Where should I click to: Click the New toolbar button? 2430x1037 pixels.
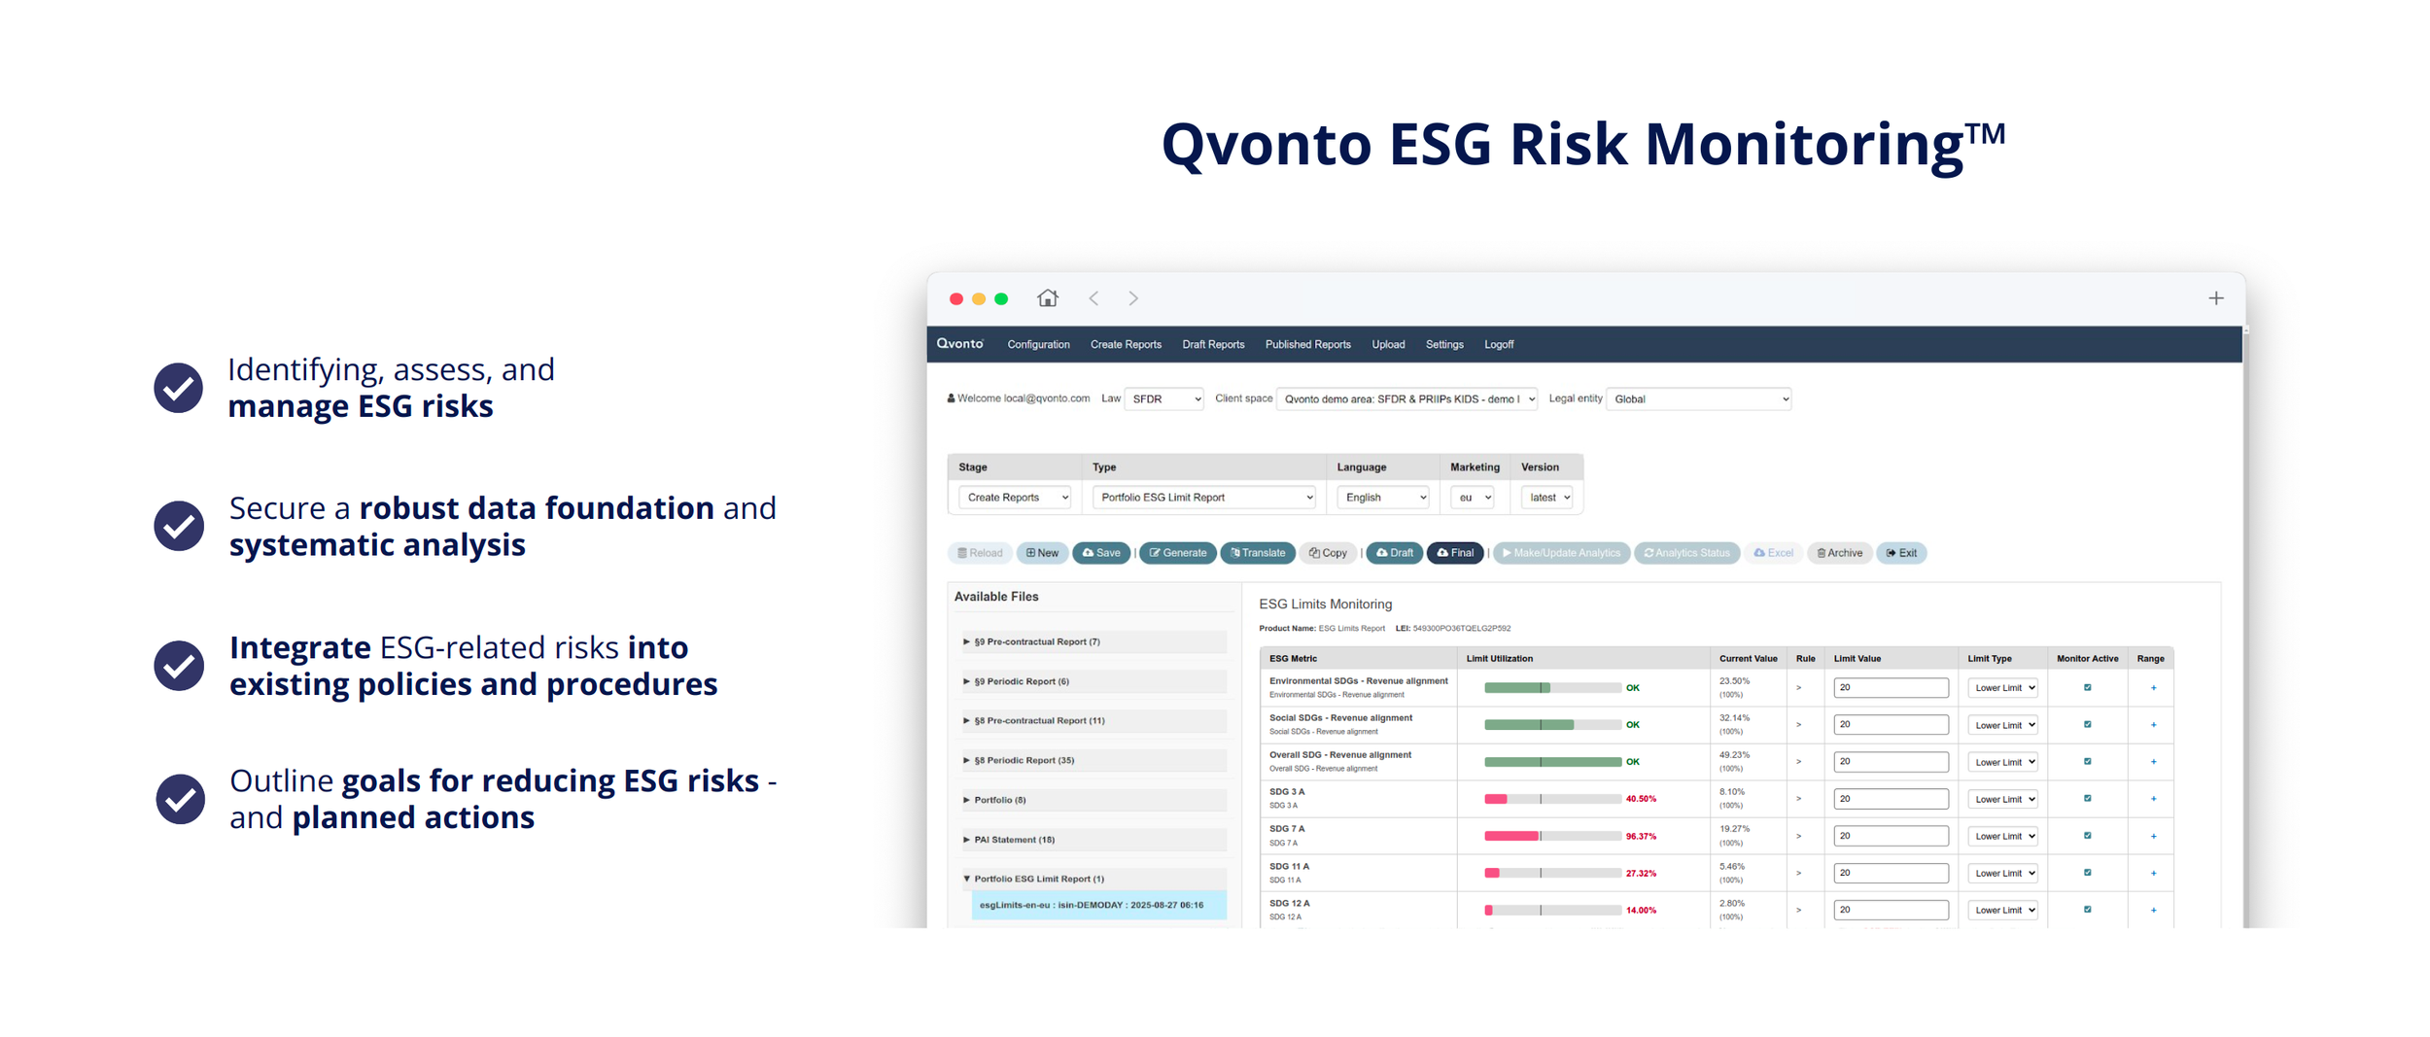click(x=1043, y=553)
